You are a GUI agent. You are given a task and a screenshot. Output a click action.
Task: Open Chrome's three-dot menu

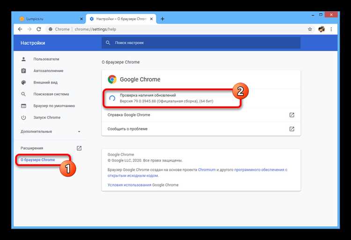pos(331,29)
